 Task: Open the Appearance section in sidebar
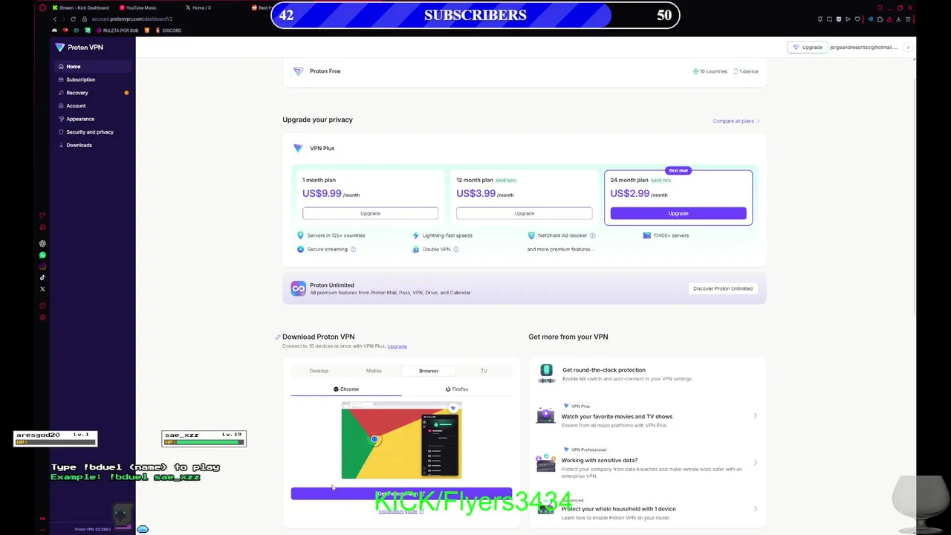coord(92,119)
